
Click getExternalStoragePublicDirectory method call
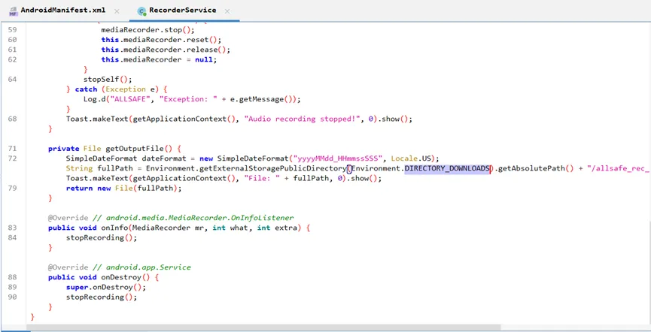[272, 169]
